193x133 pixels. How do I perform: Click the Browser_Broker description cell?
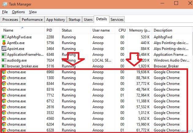coord(166,66)
